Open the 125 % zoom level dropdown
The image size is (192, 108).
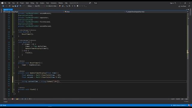(6, 99)
